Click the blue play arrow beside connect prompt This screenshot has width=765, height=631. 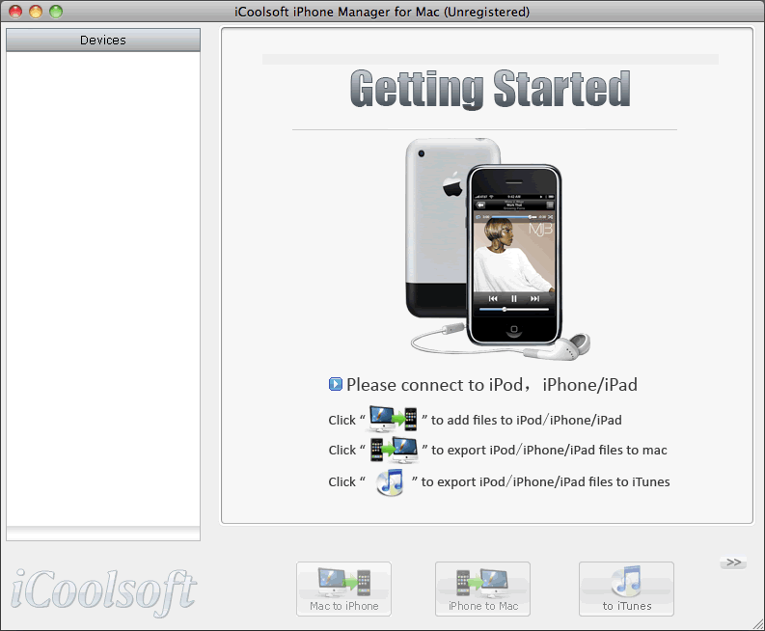(x=336, y=384)
